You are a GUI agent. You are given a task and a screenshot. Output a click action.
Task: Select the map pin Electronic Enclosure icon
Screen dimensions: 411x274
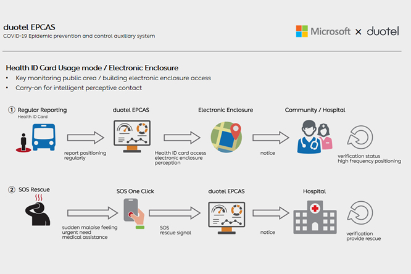[x=226, y=137]
